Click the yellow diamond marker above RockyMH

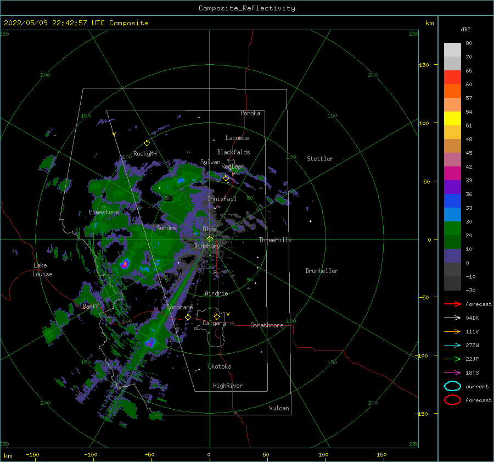tap(147, 143)
